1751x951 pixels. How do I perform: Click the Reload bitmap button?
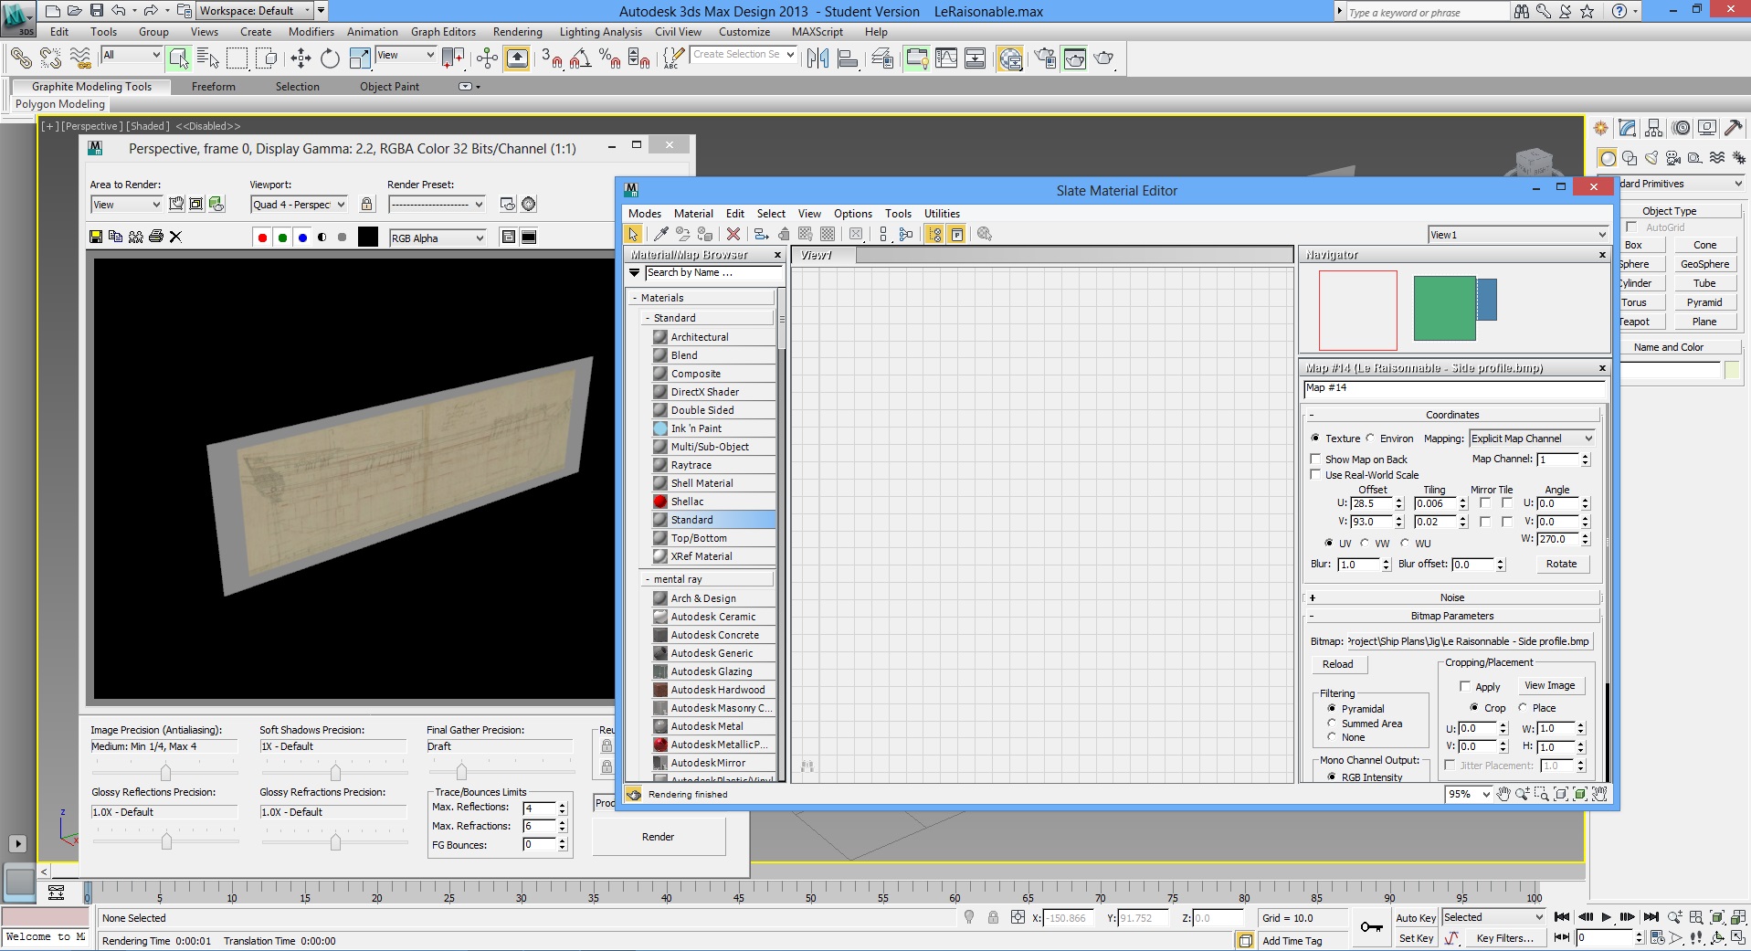coord(1337,664)
